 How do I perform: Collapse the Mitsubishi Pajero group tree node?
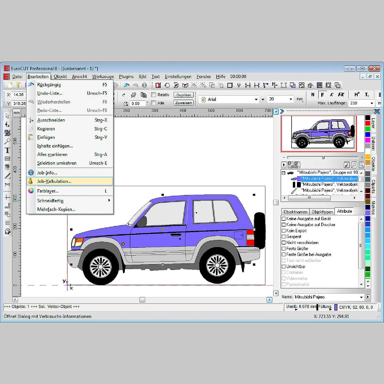coord(283,173)
